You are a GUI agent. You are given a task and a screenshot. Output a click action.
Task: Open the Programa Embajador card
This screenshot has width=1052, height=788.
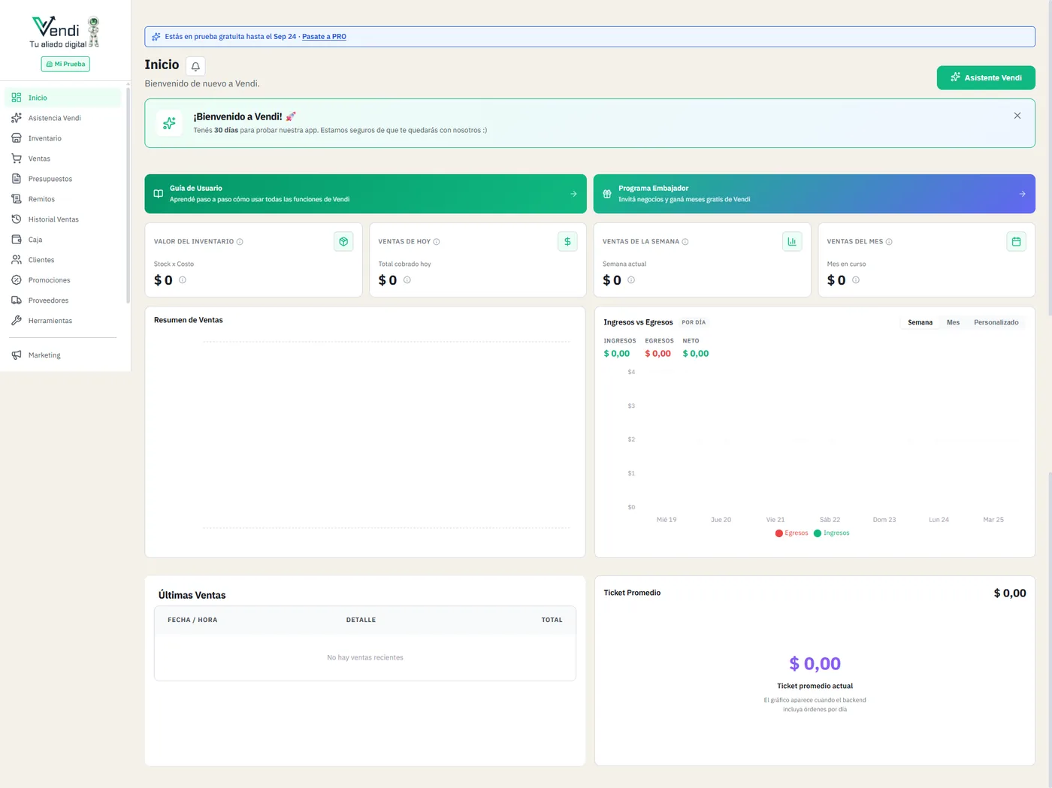[x=815, y=194]
